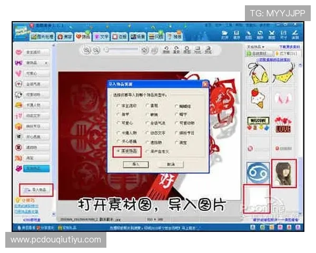Switch to the 图片处理 tab

[x=43, y=36]
